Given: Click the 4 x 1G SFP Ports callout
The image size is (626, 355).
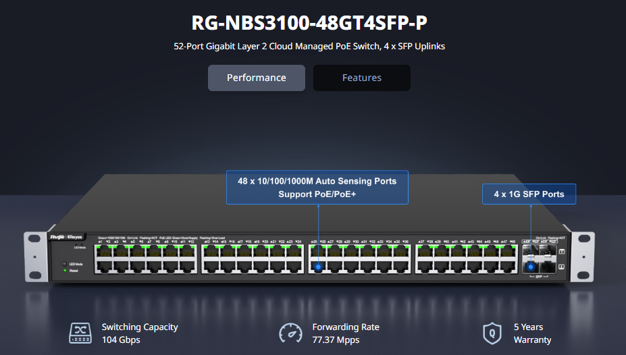Looking at the screenshot, I should tap(529, 194).
